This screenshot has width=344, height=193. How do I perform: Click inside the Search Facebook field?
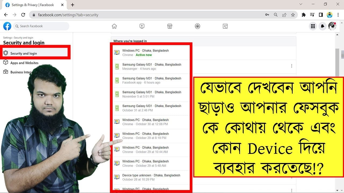(x=41, y=26)
